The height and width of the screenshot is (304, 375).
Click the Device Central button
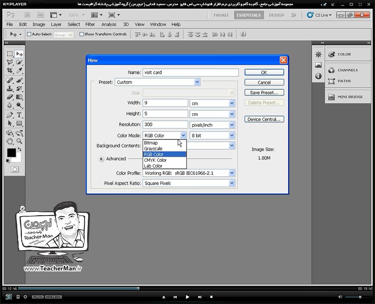pos(264,119)
